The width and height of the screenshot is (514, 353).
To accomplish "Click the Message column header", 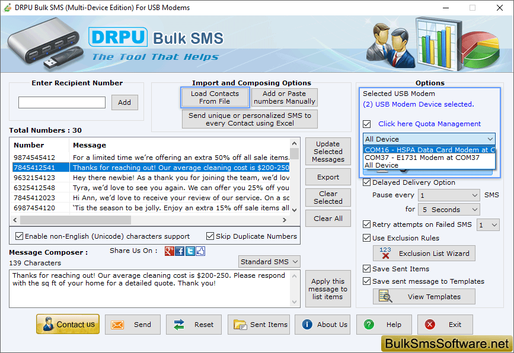I will [180, 145].
